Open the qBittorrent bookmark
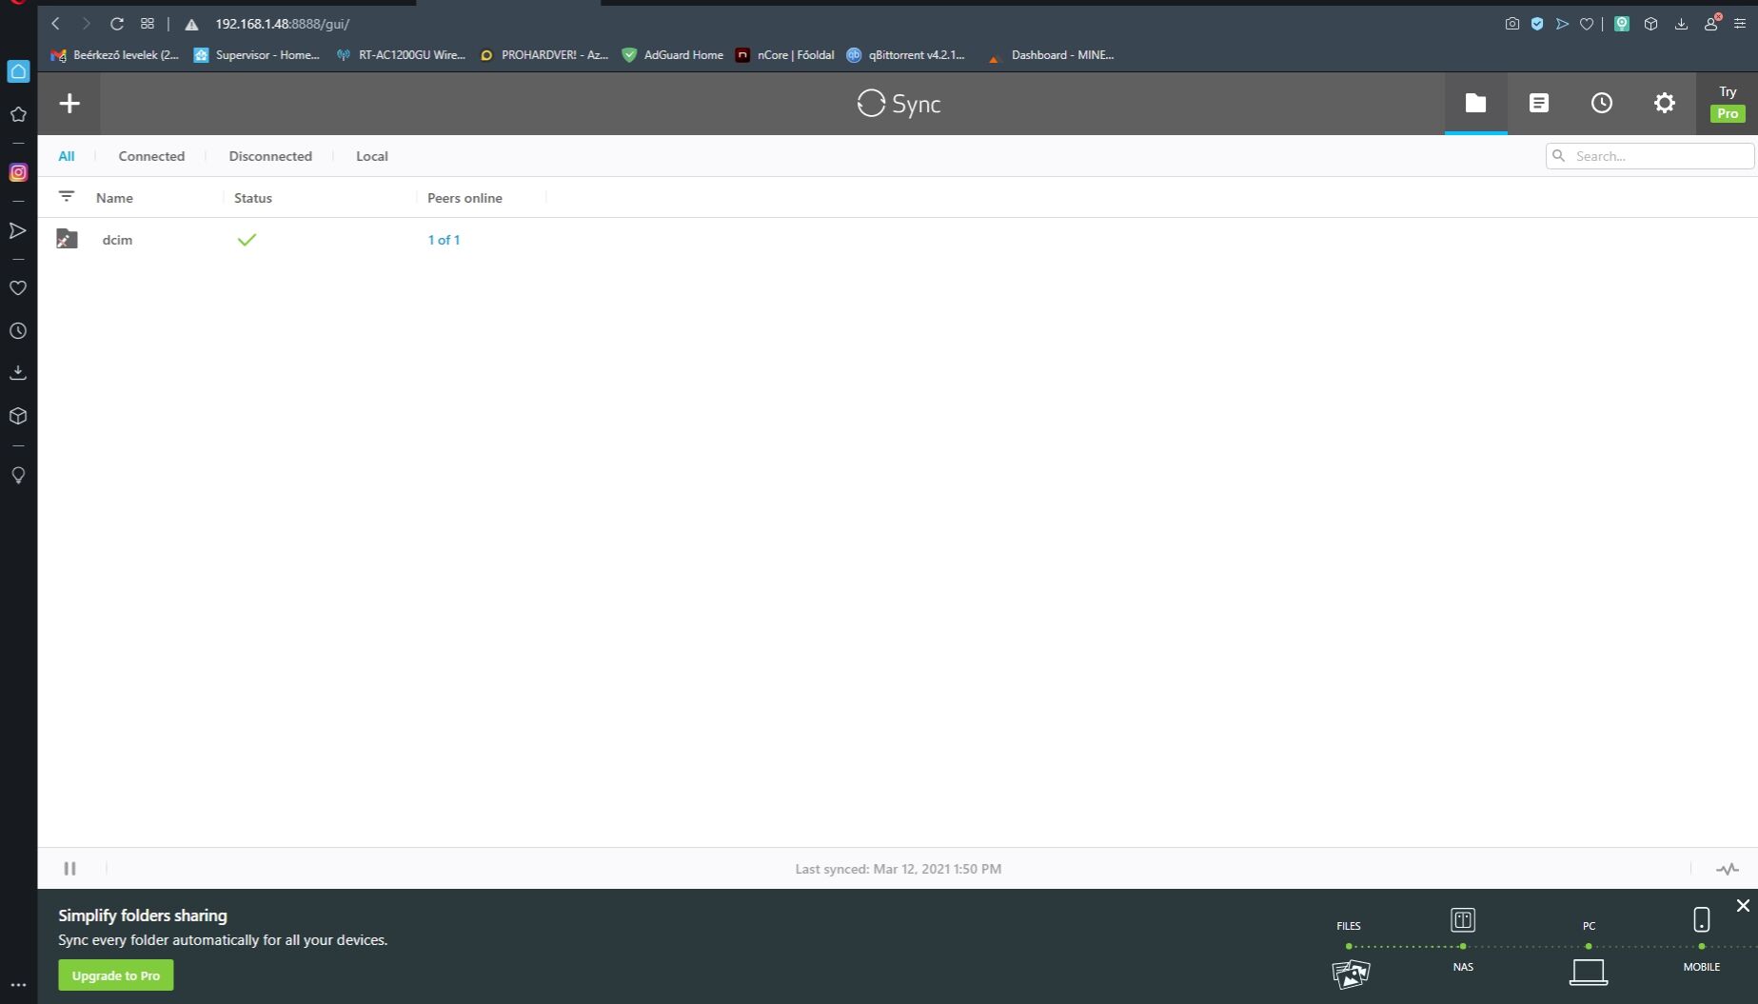The height and width of the screenshot is (1004, 1758). pyautogui.click(x=906, y=55)
